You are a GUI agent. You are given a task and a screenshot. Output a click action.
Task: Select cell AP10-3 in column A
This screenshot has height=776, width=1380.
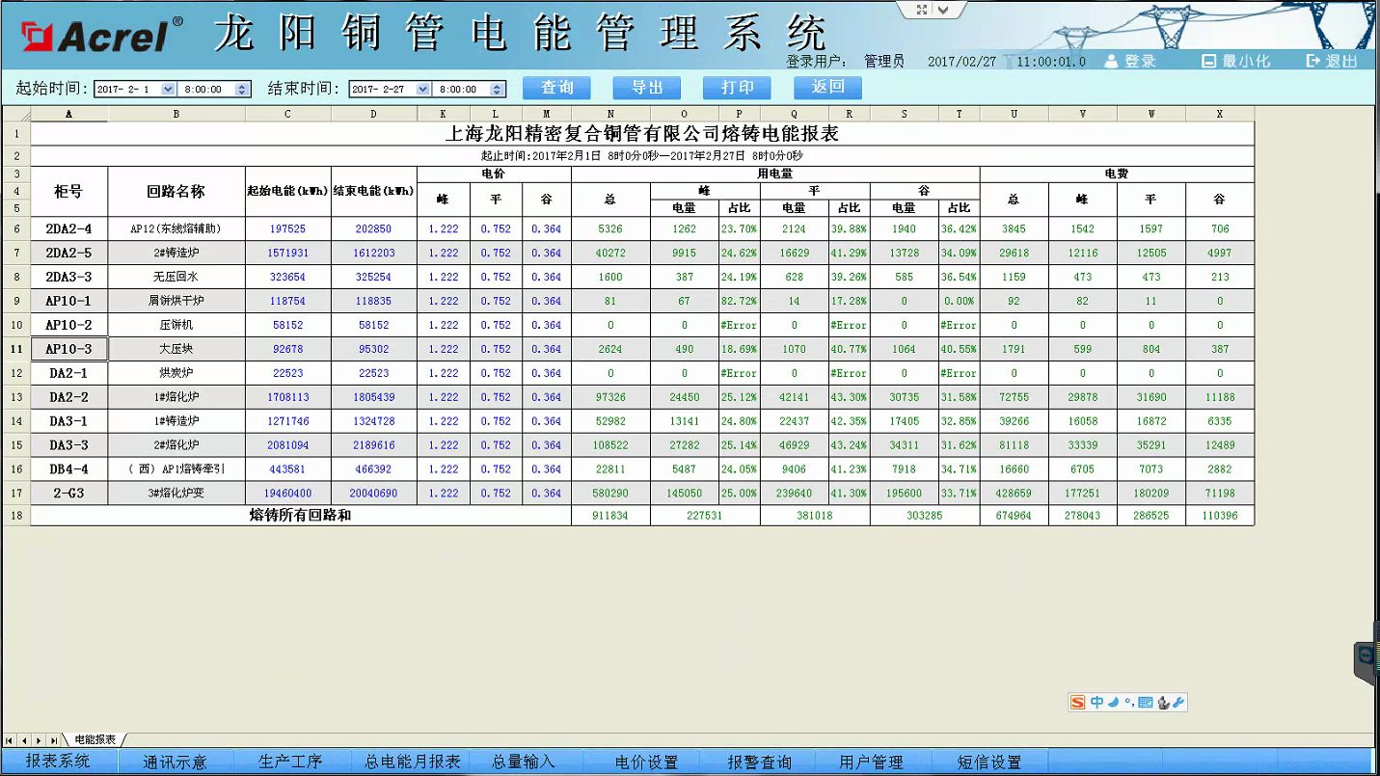[68, 349]
